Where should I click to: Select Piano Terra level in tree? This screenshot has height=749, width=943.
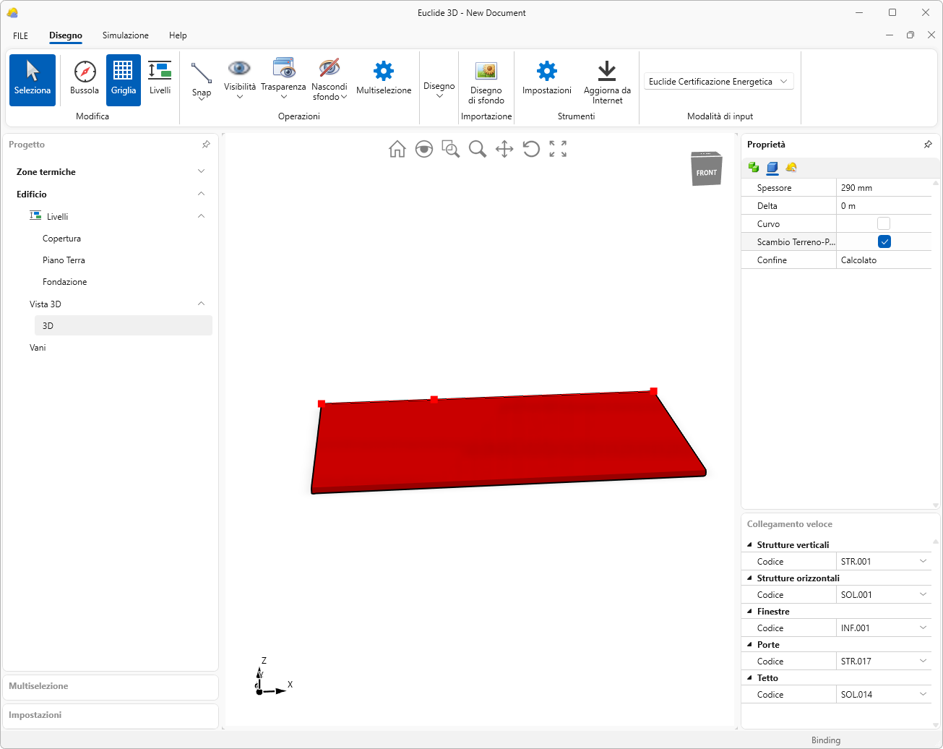click(x=64, y=260)
